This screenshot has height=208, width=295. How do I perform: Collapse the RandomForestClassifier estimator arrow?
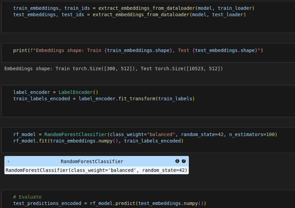(x=8, y=162)
